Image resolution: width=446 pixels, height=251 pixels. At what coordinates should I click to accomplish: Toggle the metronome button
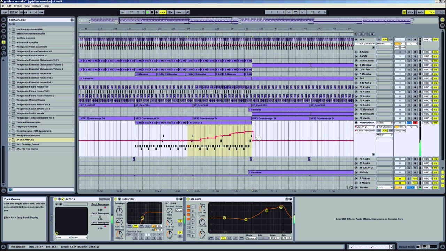(41, 12)
